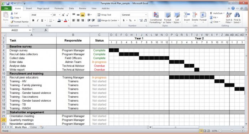
Task: Apply Percent Style
Action: point(130,20)
